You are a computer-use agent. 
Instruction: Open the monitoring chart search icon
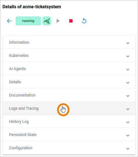point(47,21)
